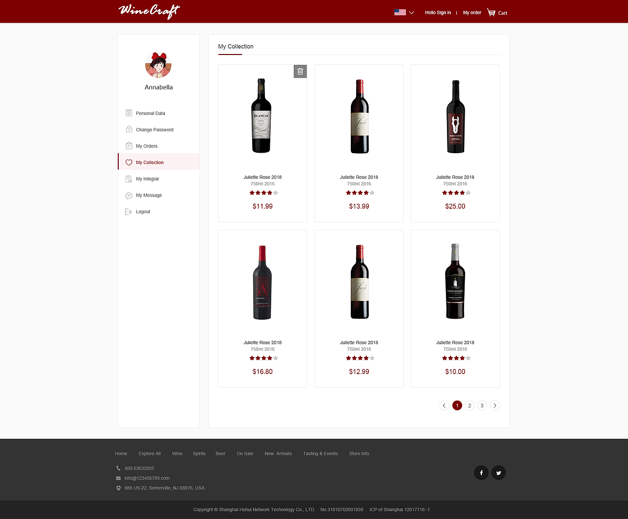628x519 pixels.
Task: Open the shopping cart icon
Action: (x=491, y=12)
